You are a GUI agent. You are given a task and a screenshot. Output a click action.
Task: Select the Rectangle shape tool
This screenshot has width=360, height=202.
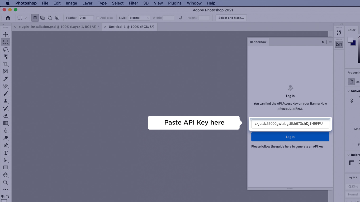tap(6, 167)
